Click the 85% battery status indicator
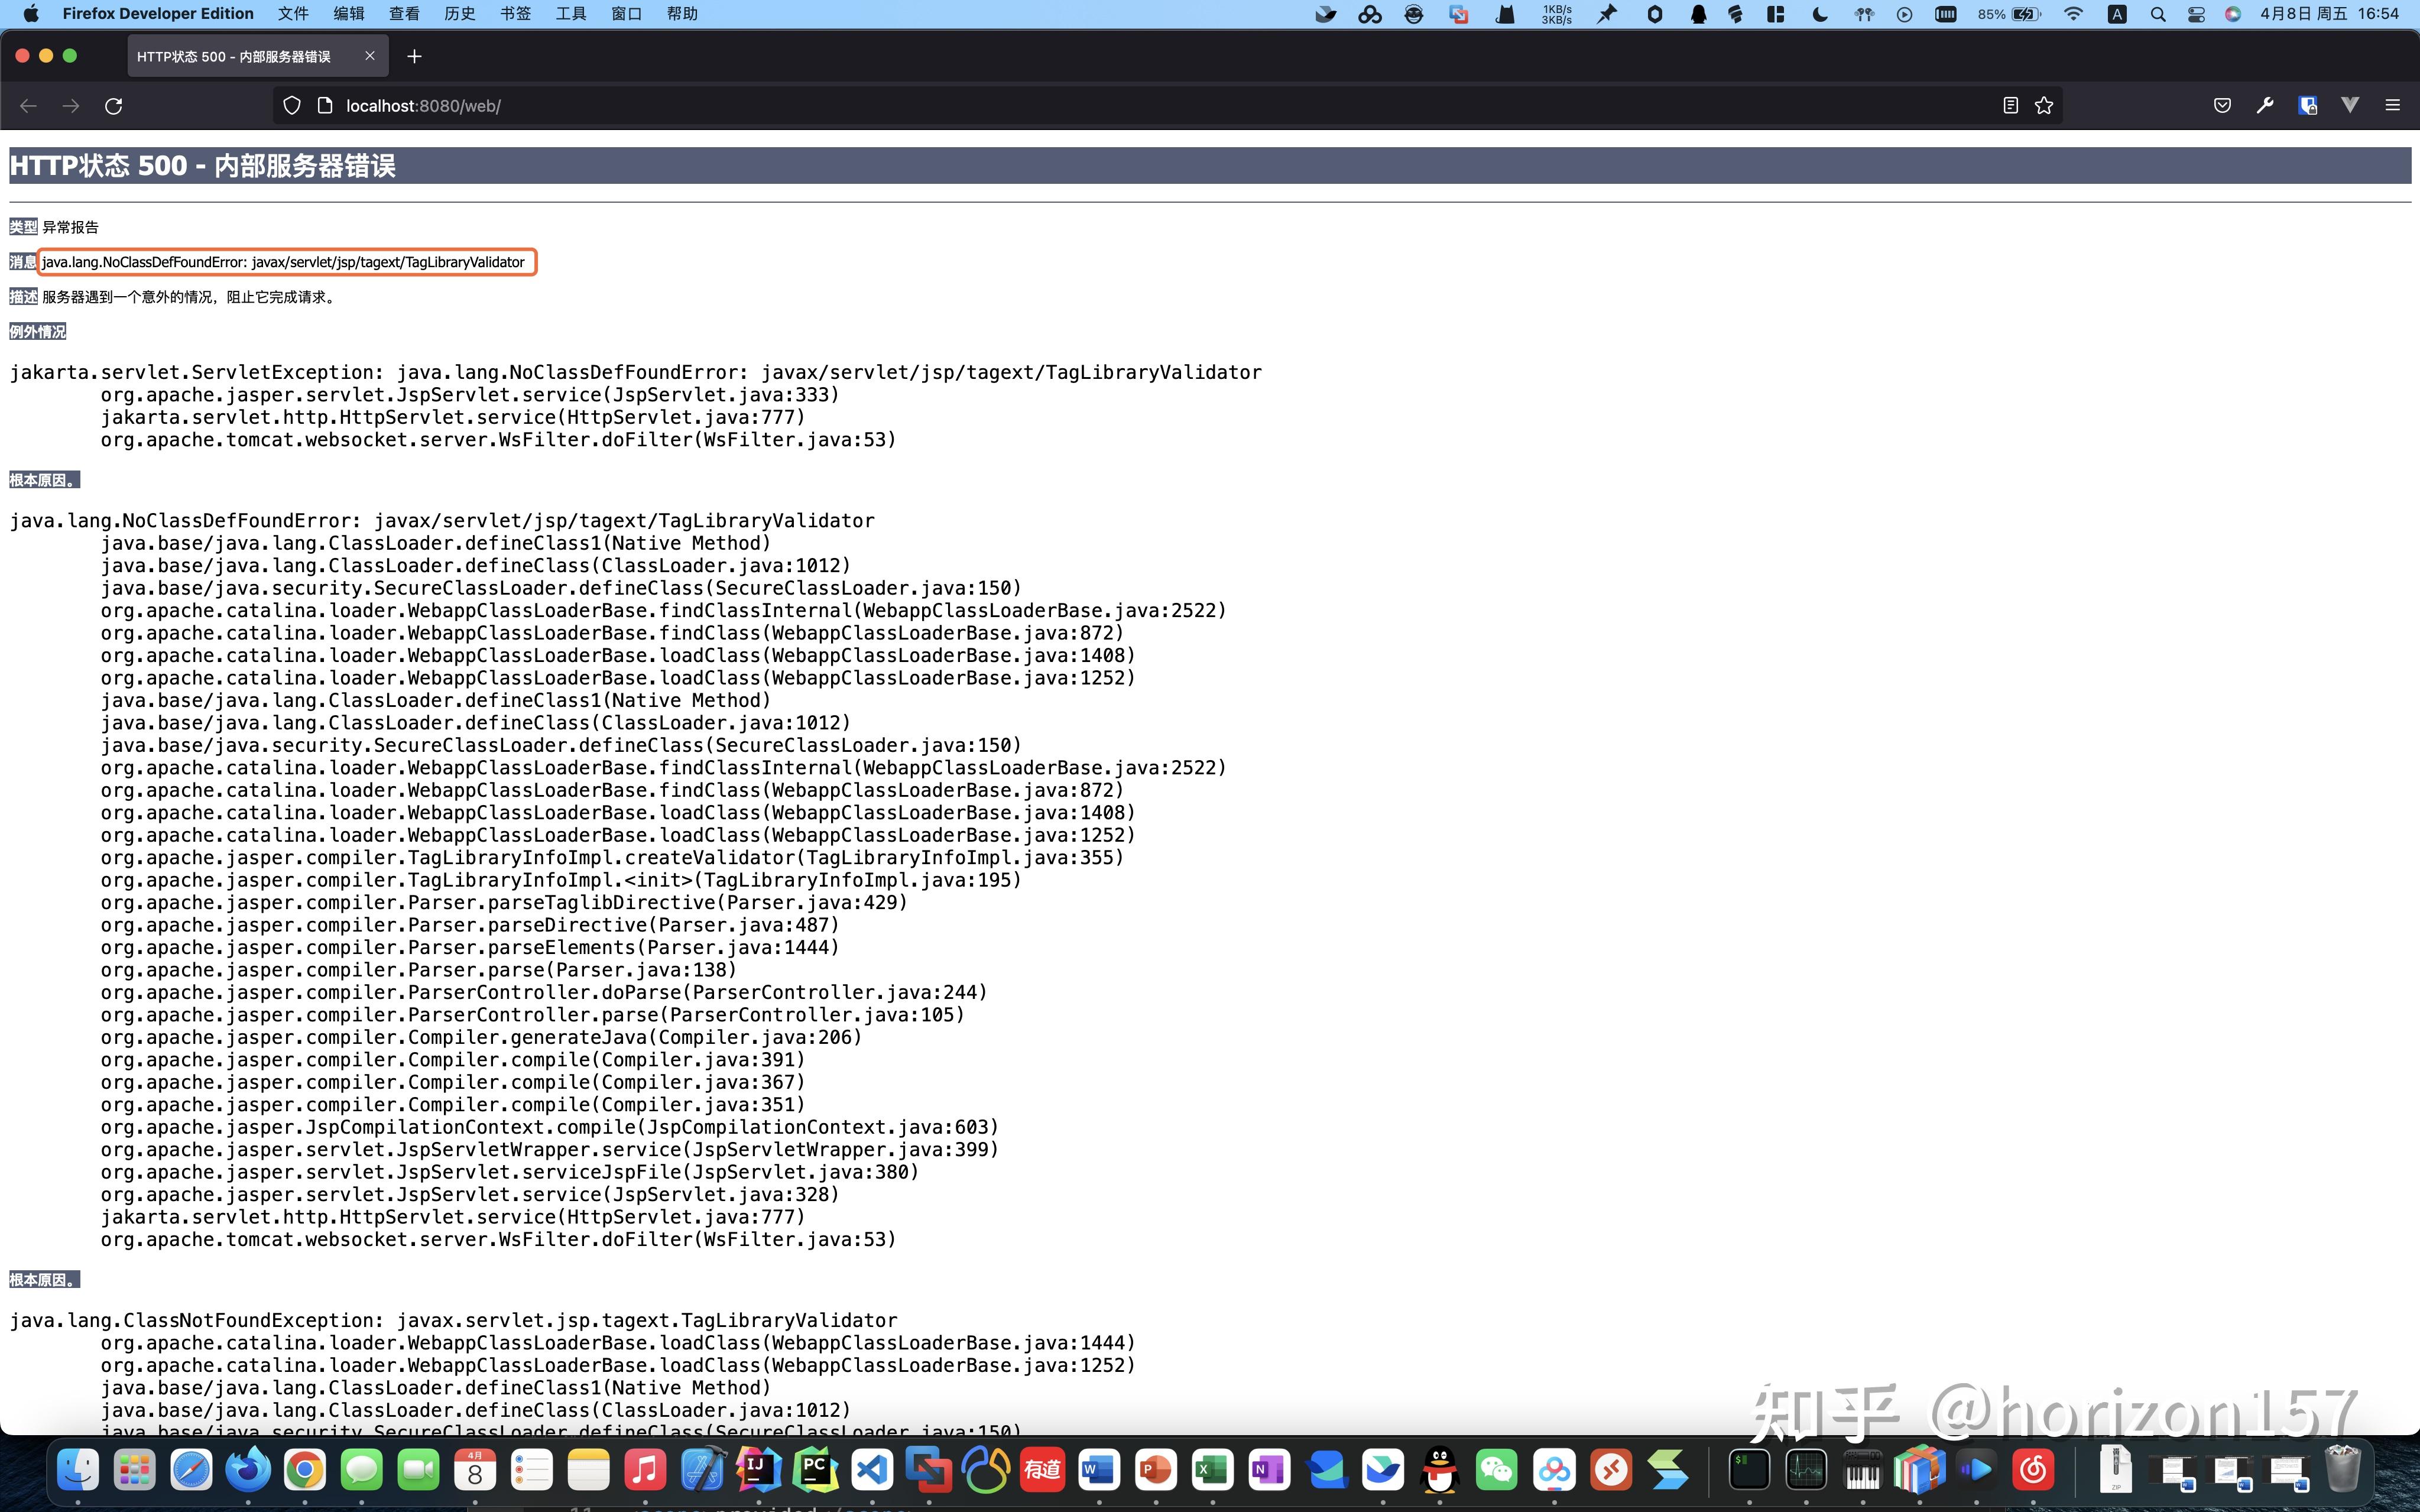 [x=2008, y=14]
